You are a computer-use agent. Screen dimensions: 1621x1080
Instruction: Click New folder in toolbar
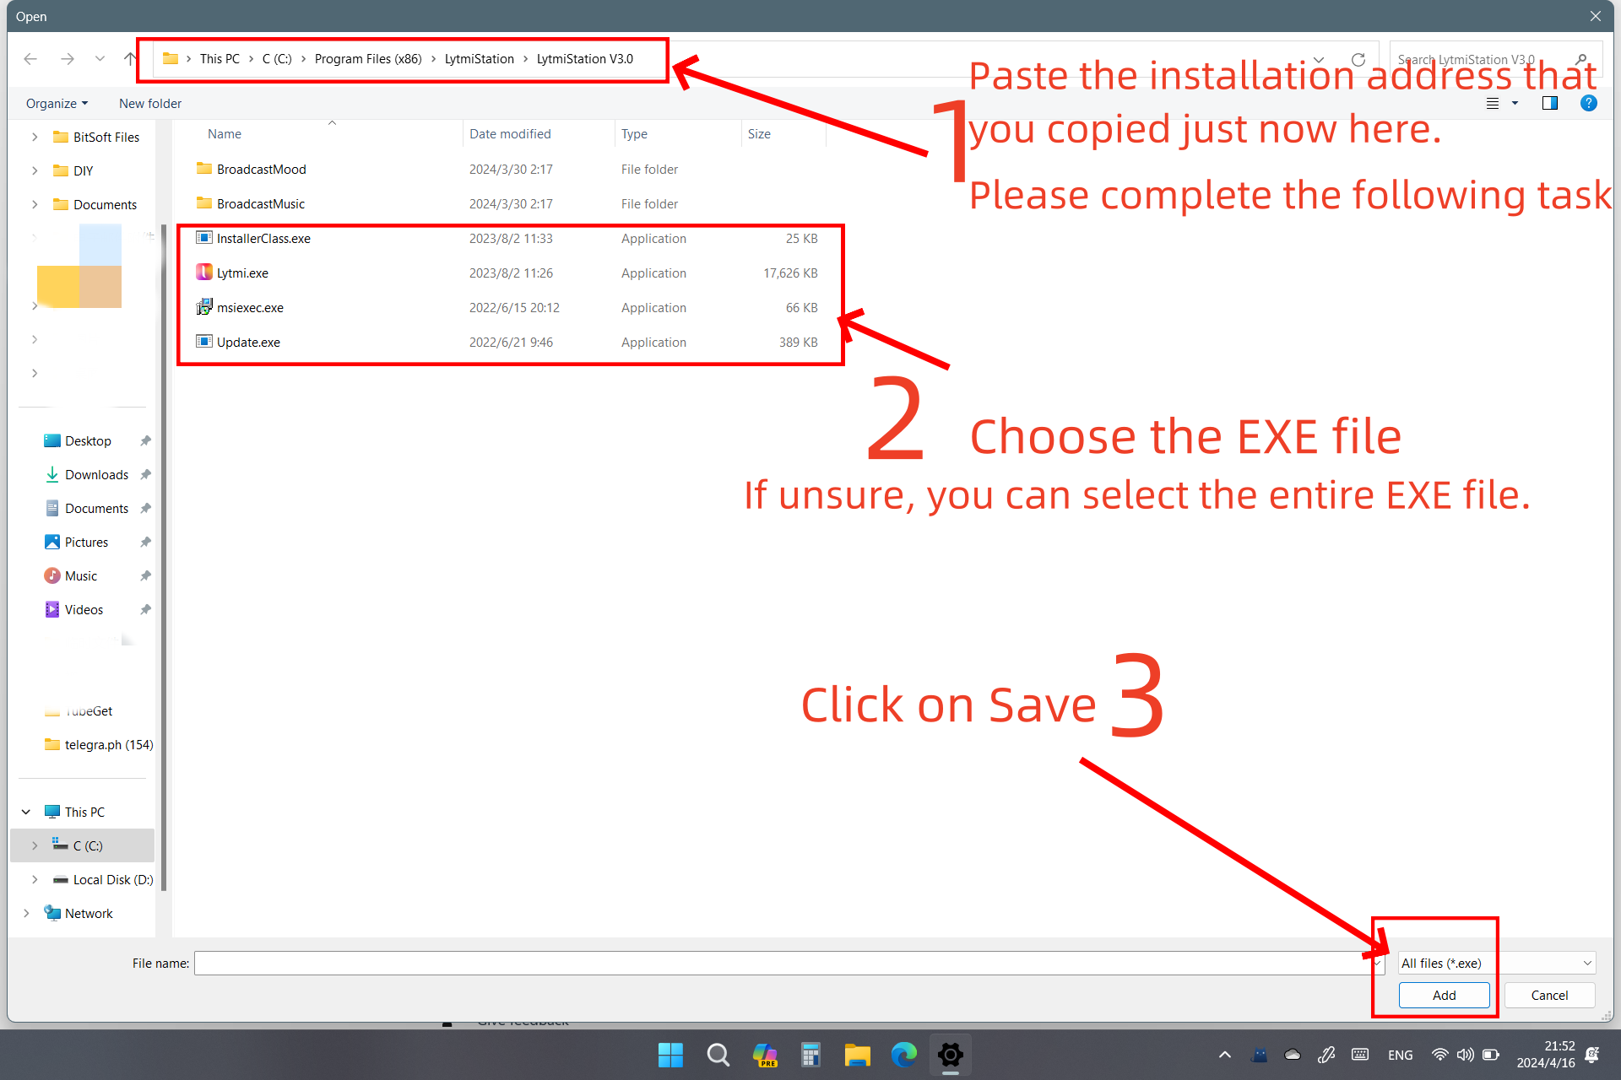tap(150, 103)
